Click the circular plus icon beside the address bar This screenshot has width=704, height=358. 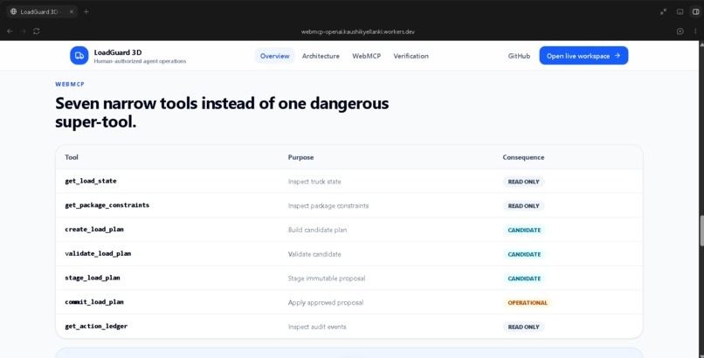point(680,31)
